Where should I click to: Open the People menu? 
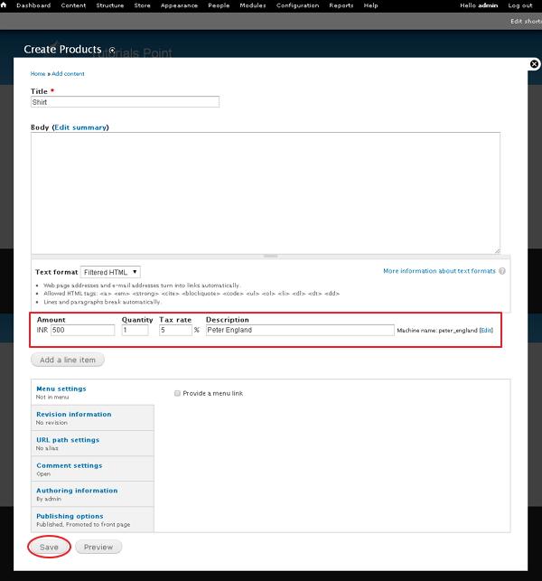click(219, 5)
